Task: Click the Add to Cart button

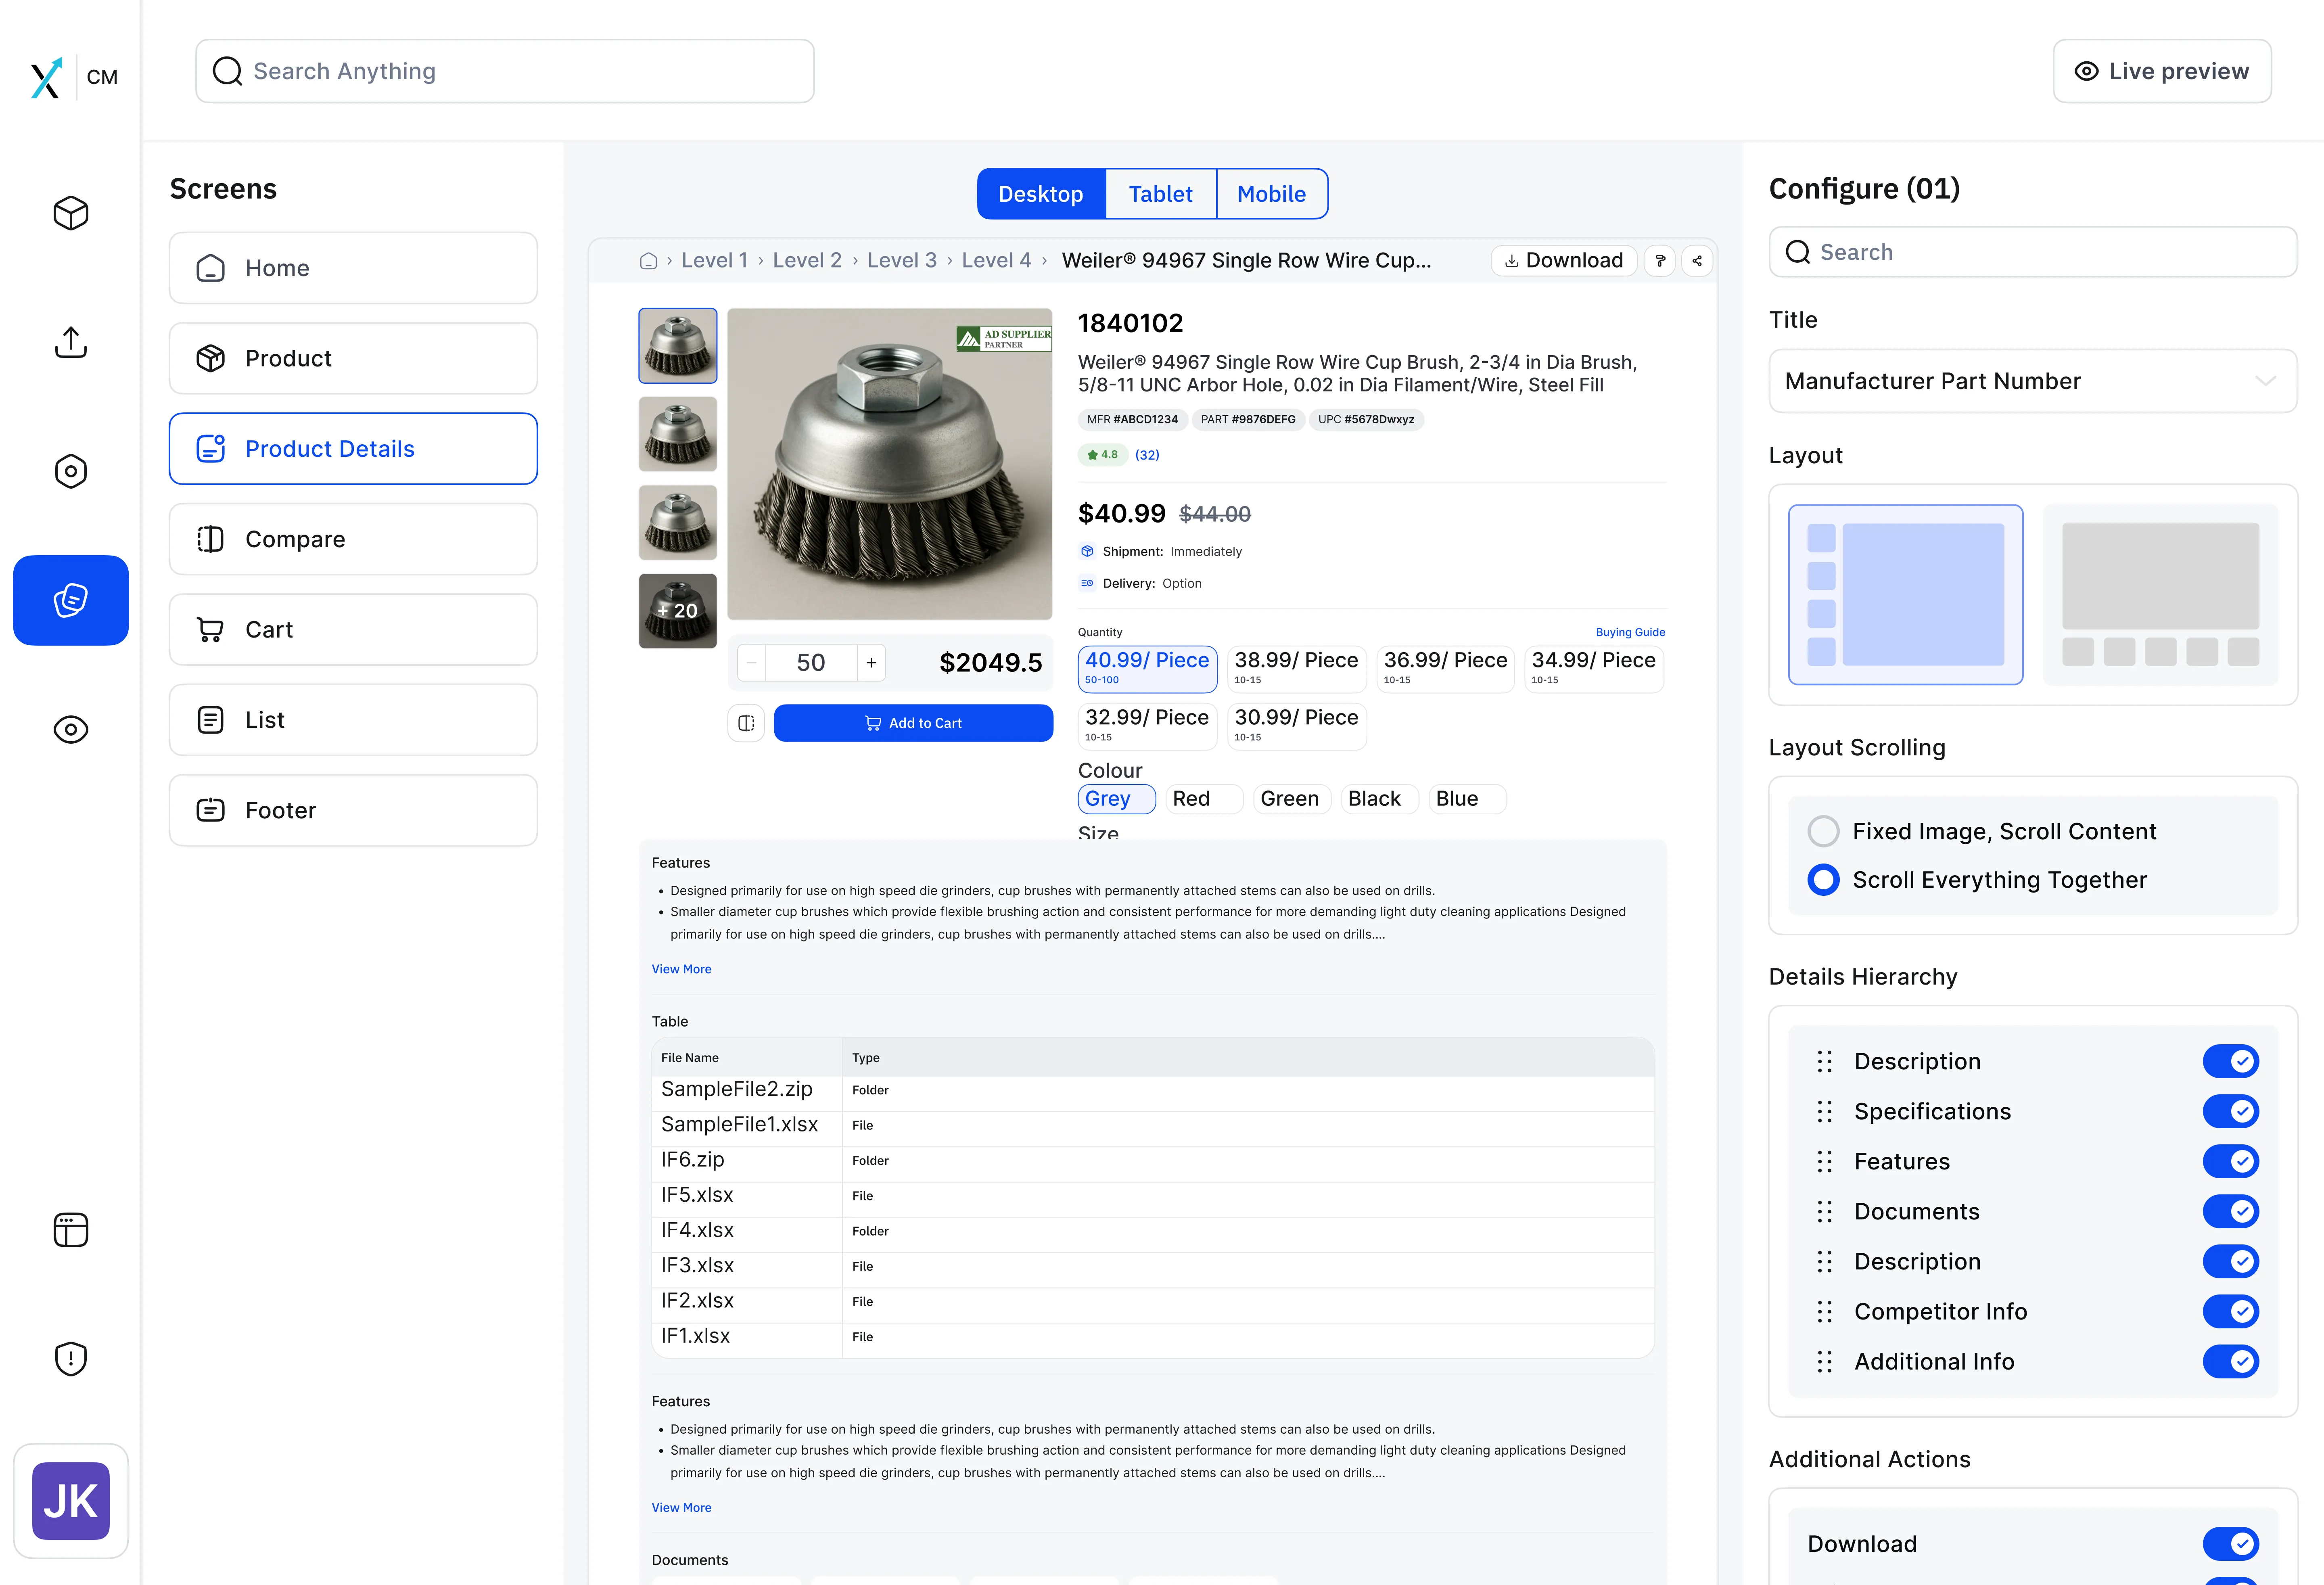Action: 913,723
